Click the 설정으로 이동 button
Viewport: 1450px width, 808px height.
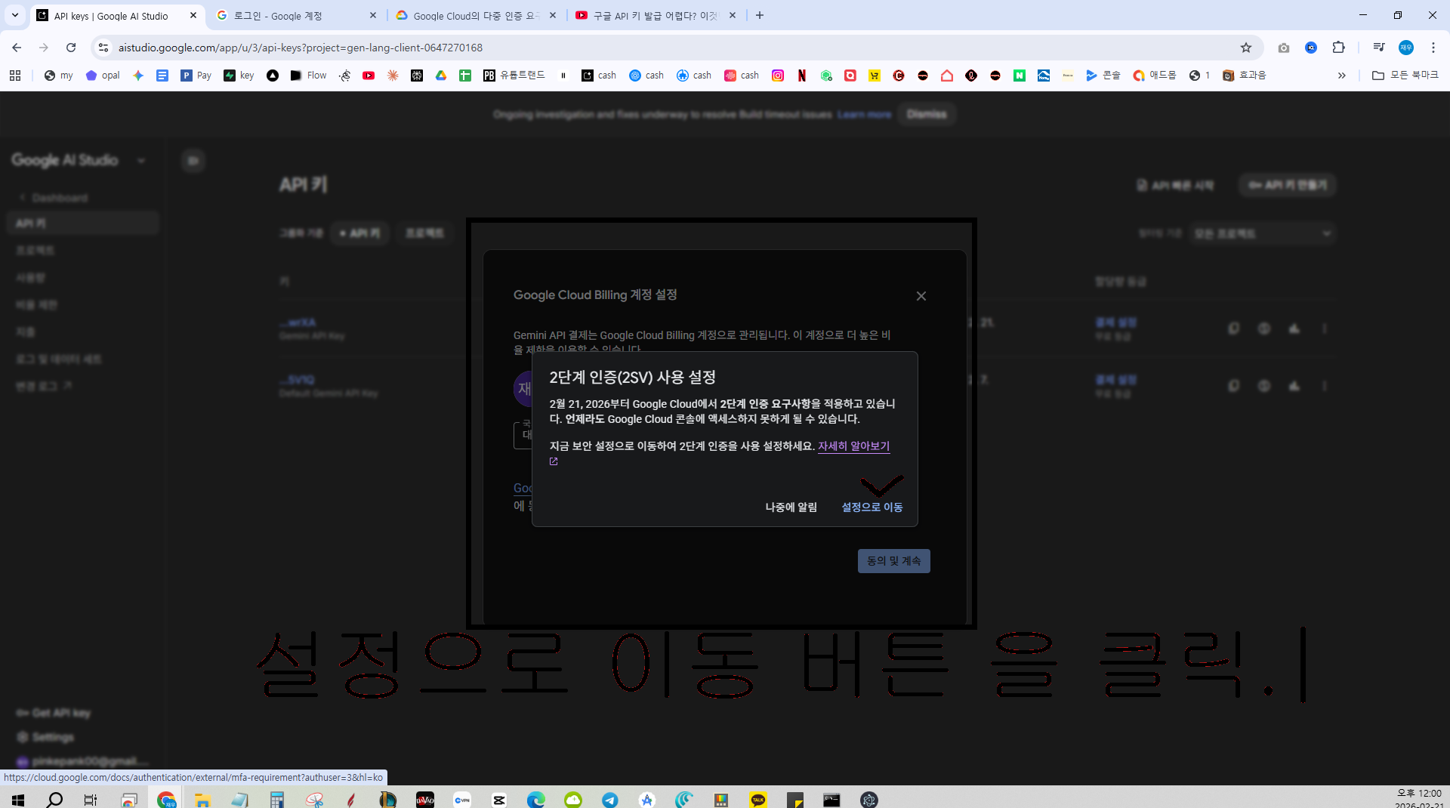[x=872, y=507]
